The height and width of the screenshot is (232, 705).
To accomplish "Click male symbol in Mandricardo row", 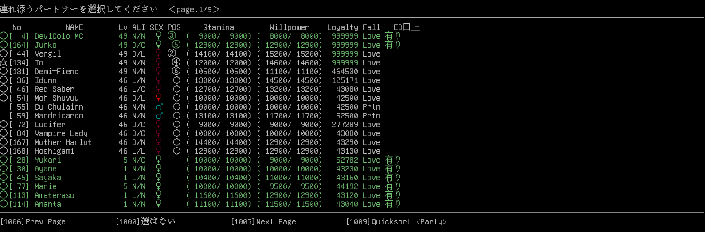I will point(159,116).
